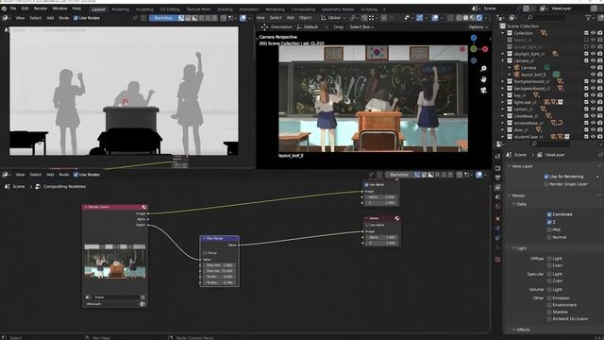This screenshot has height=340, width=604.
Task: Open the Add menu in the lower compositor
Action: pyautogui.click(x=50, y=175)
